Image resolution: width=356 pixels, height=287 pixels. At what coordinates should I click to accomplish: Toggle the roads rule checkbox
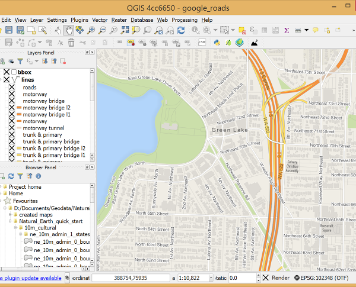pyautogui.click(x=12, y=87)
